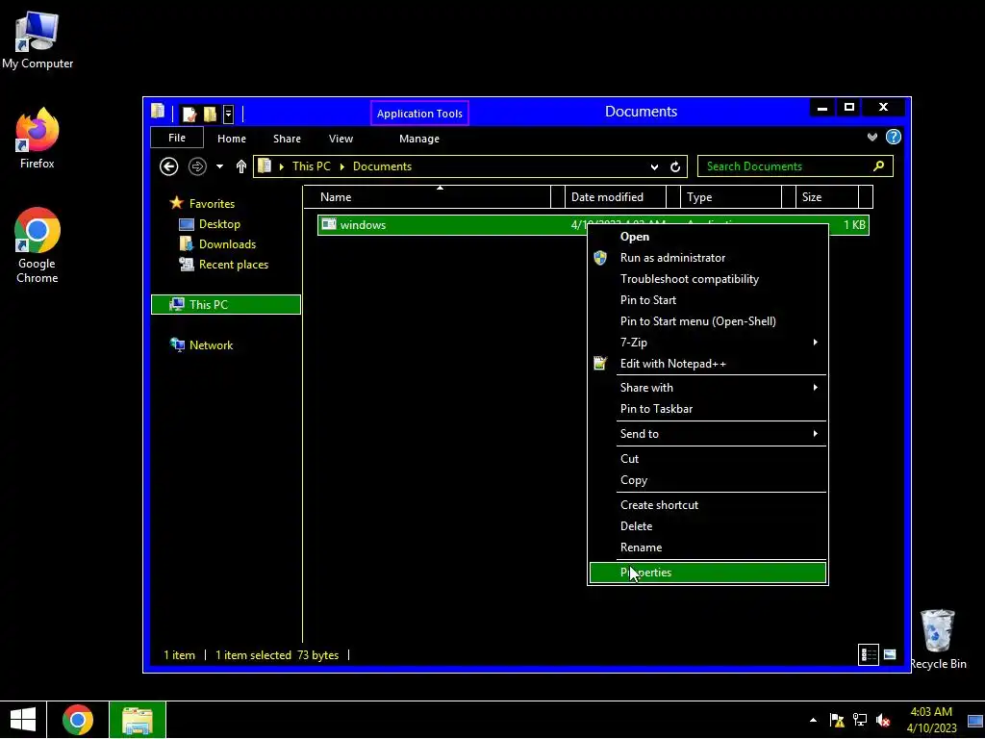Click the windows file icon
Image resolution: width=985 pixels, height=739 pixels.
pos(329,224)
